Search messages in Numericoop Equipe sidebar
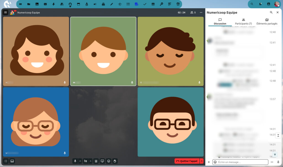Screen dimensions: 283x167 (x=271, y=12)
